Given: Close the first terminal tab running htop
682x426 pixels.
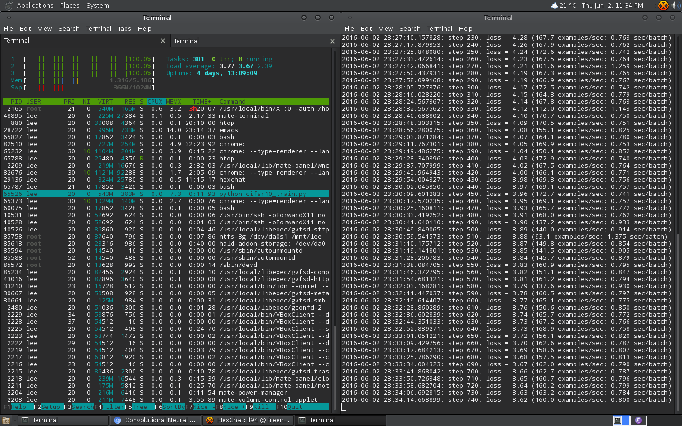Looking at the screenshot, I should 163,41.
